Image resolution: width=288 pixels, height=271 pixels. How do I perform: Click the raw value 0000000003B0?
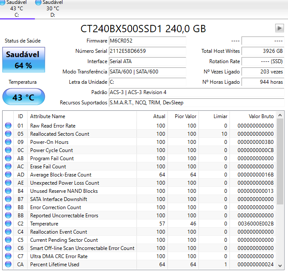tap(256, 142)
